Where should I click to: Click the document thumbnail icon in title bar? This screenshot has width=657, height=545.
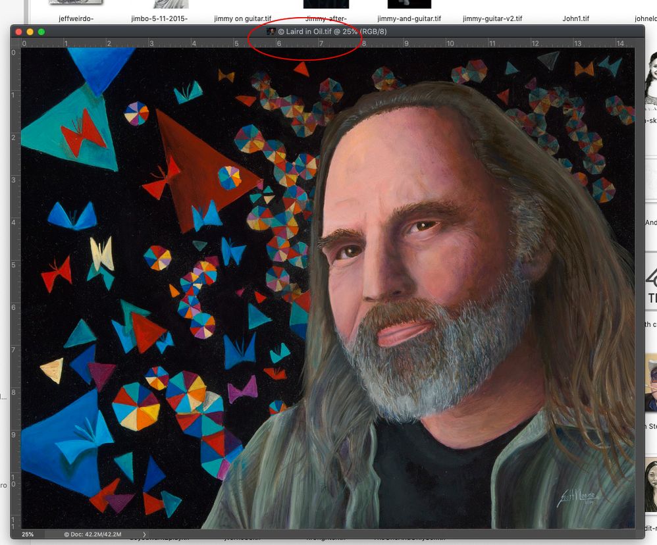click(x=271, y=32)
